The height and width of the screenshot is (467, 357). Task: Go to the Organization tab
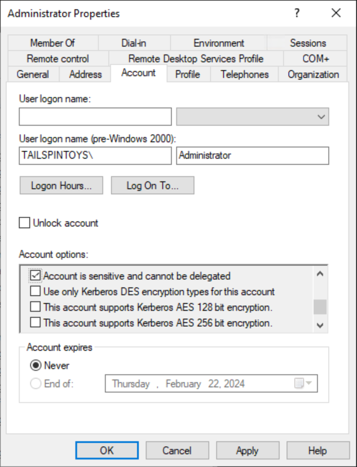[x=313, y=74]
